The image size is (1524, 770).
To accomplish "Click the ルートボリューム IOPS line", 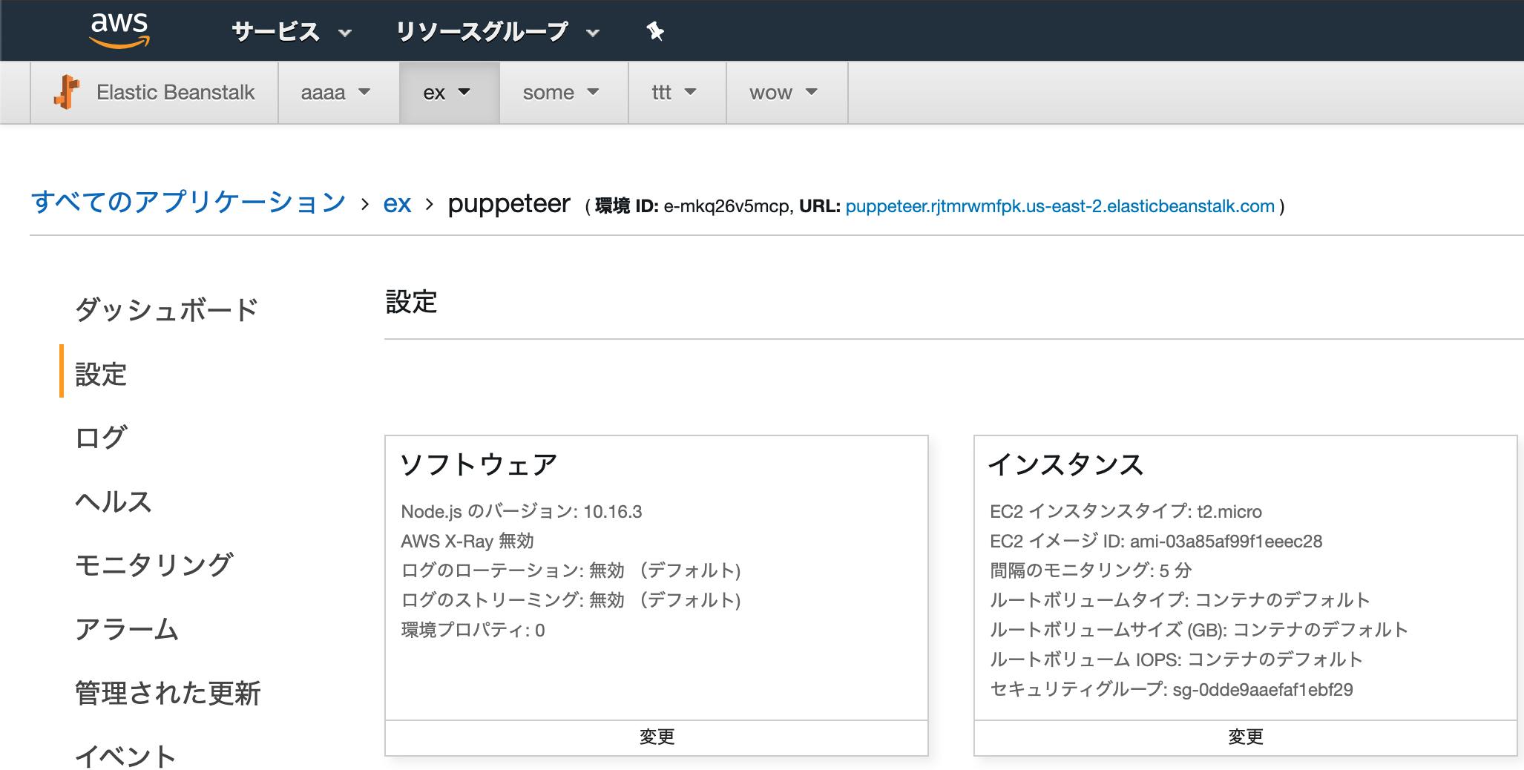I will pos(1177,659).
